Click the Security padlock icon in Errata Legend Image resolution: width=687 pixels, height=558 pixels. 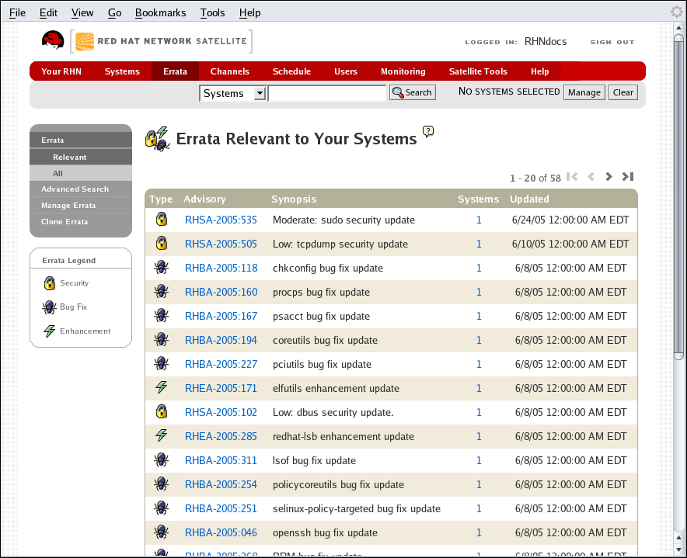point(49,283)
